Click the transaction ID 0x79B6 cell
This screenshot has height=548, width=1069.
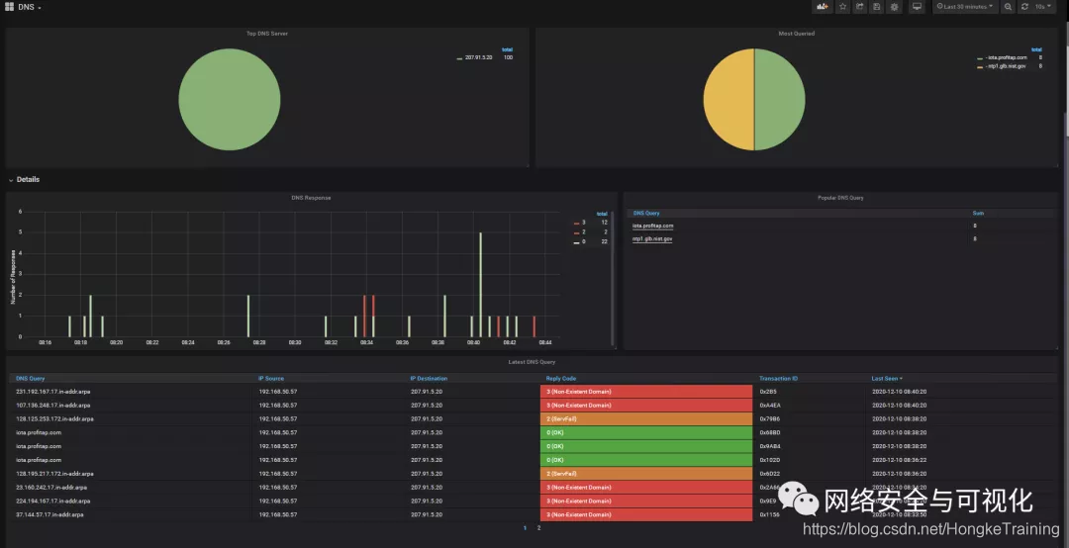pos(770,419)
